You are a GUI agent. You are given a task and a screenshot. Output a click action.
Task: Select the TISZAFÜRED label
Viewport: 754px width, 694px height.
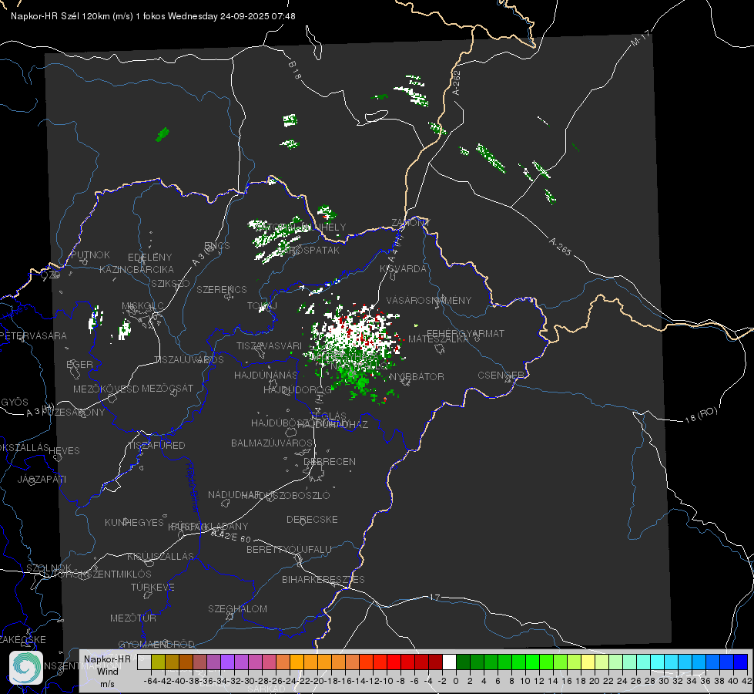click(156, 446)
